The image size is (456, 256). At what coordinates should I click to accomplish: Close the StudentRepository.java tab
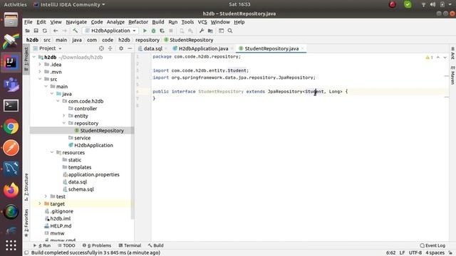pos(302,48)
